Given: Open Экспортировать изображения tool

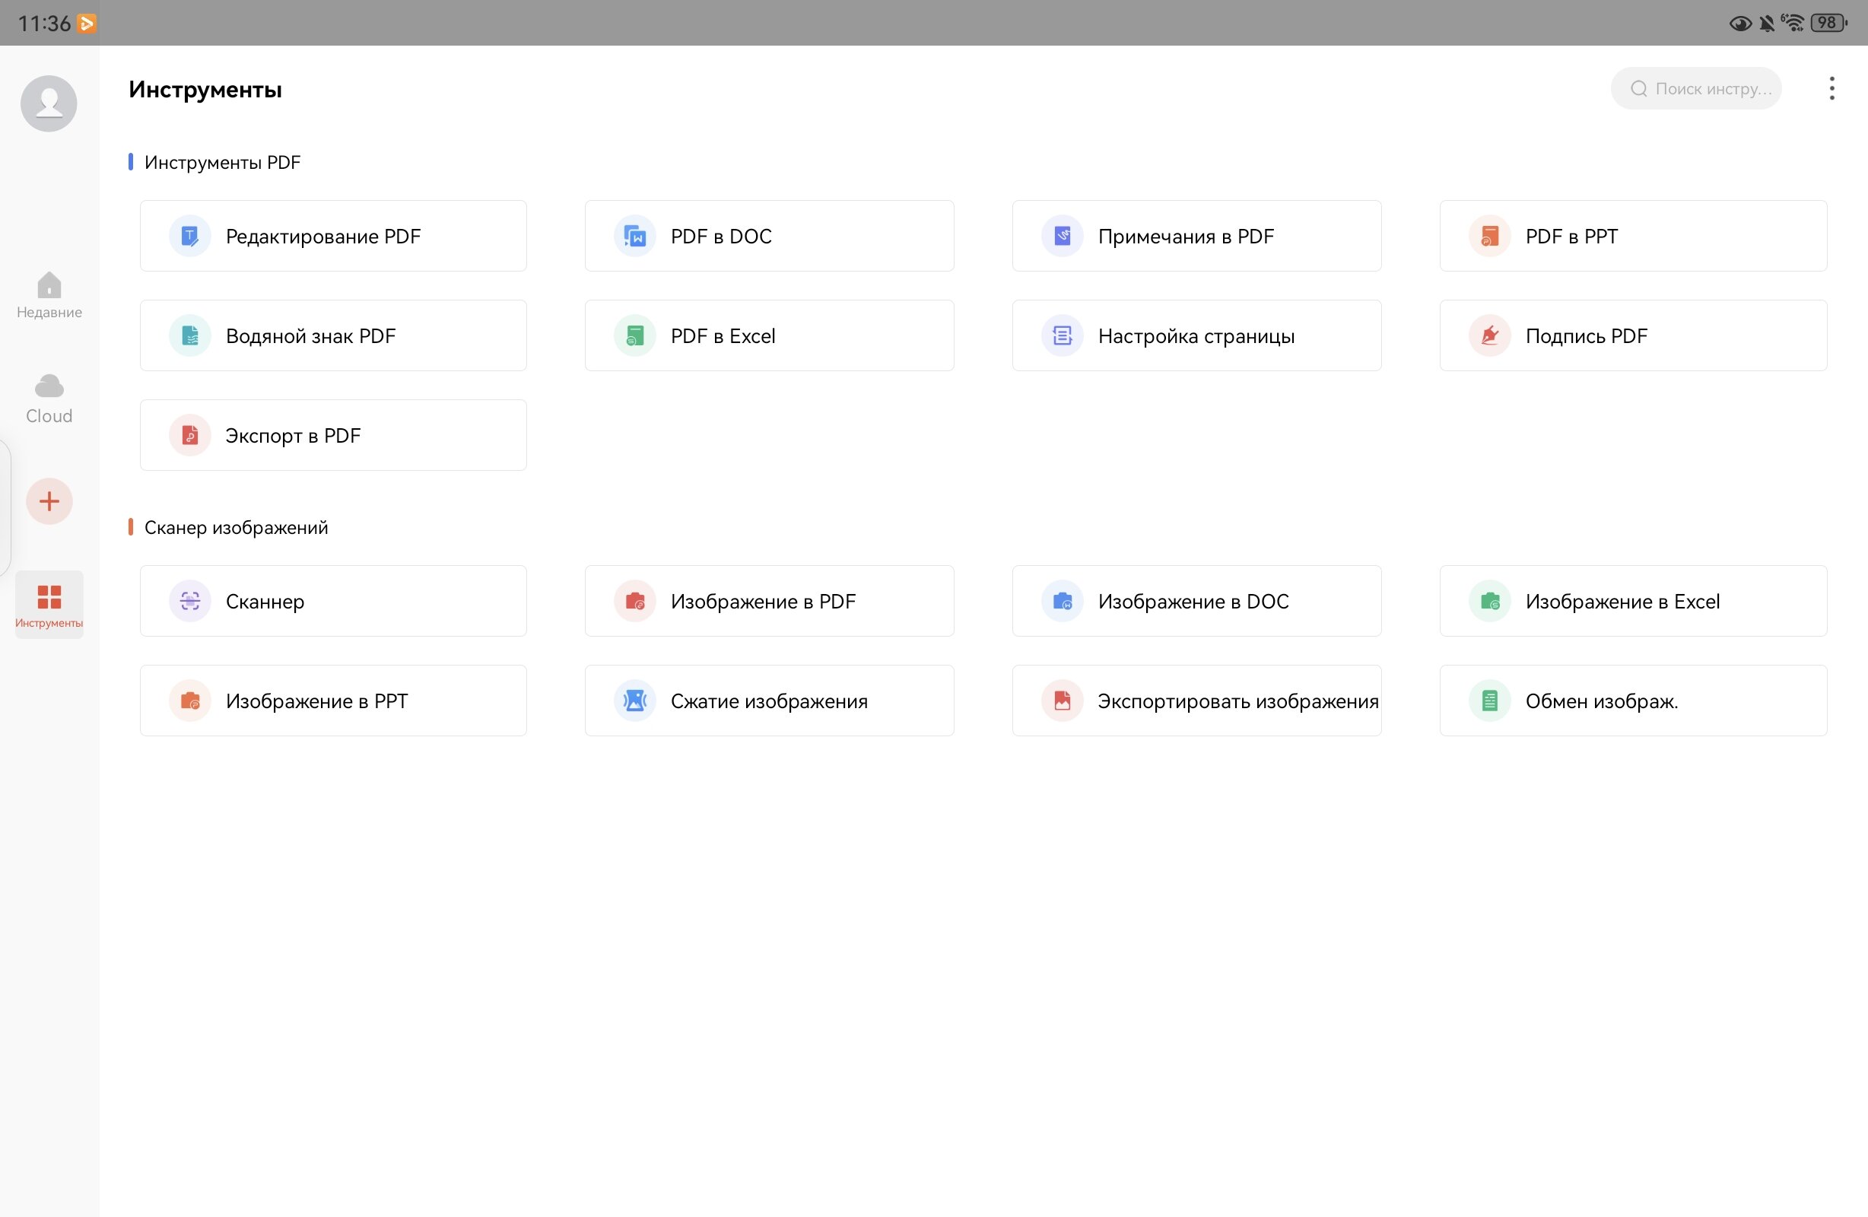Looking at the screenshot, I should click(1196, 701).
